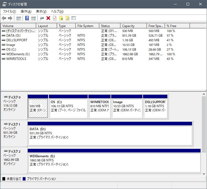
Task: Click the black 未割り当て legend swatch
Action: coord(4,179)
